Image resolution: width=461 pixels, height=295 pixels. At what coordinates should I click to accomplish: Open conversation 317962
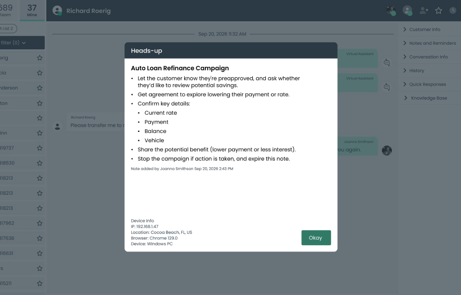(x=22, y=223)
